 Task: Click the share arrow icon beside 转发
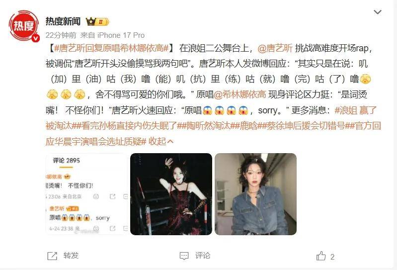52,256
